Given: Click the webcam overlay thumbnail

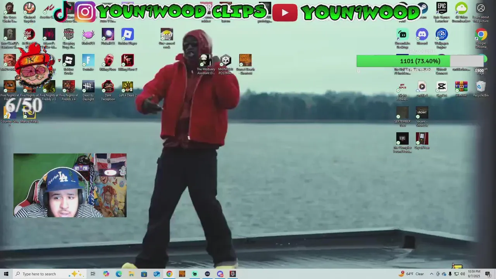Looking at the screenshot, I should [70, 185].
